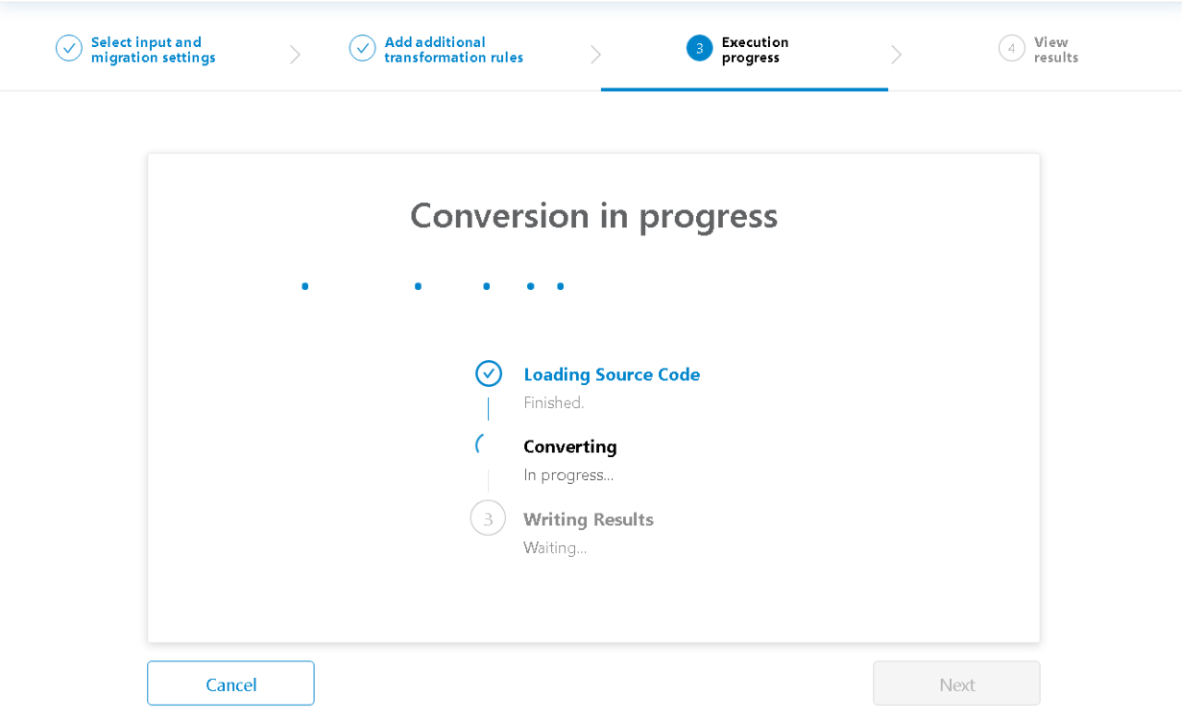Go to Add additional transformation rules step
1182x720 pixels.
point(453,50)
